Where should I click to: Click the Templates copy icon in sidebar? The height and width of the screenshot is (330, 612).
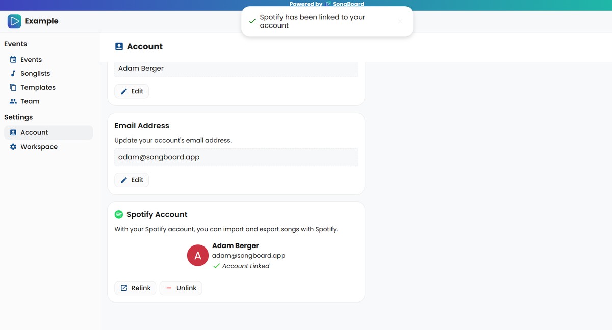pos(13,88)
